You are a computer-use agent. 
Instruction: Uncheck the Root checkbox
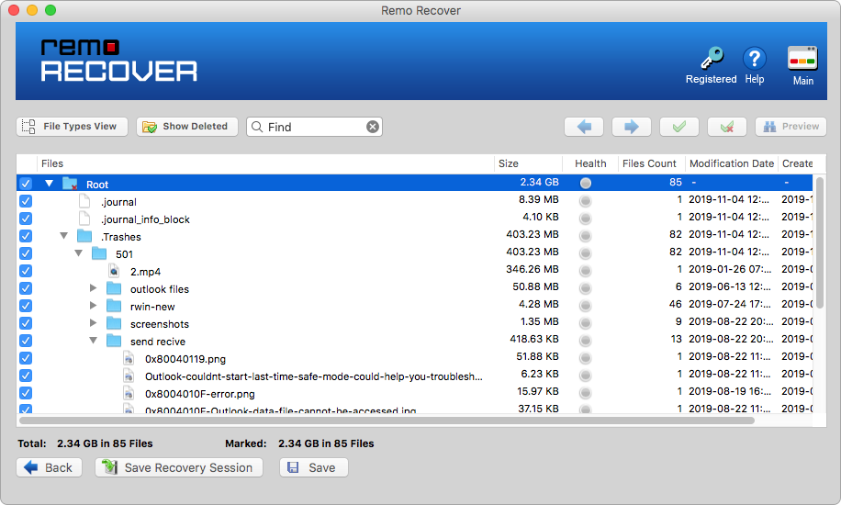pos(25,184)
